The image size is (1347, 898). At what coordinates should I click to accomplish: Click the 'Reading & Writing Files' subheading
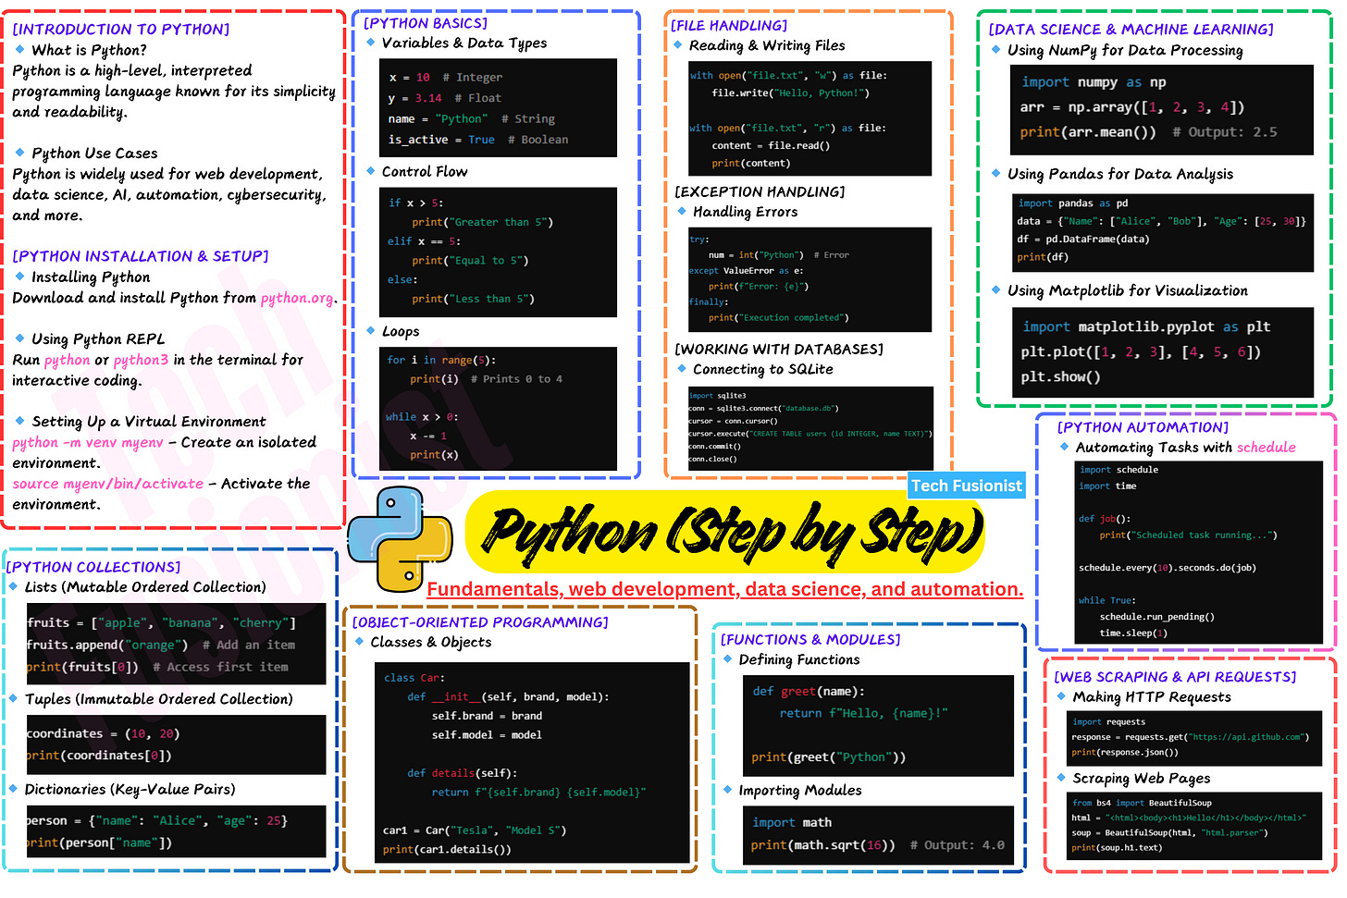[x=767, y=46]
